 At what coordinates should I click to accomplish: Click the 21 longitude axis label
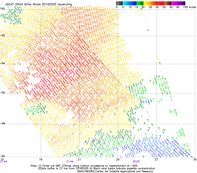[79, 159]
